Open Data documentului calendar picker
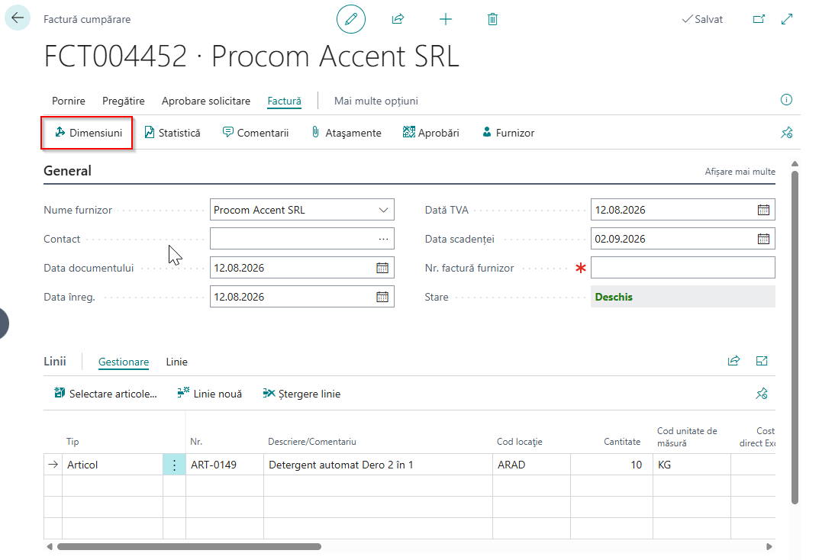This screenshot has height=560, width=835. [382, 268]
